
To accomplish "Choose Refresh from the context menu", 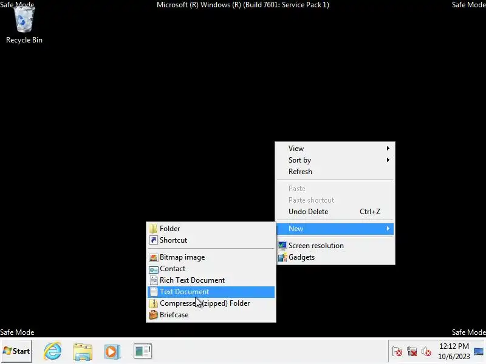I will [x=335, y=172].
